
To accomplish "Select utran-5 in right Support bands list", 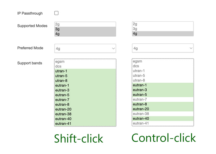I will [163, 76].
